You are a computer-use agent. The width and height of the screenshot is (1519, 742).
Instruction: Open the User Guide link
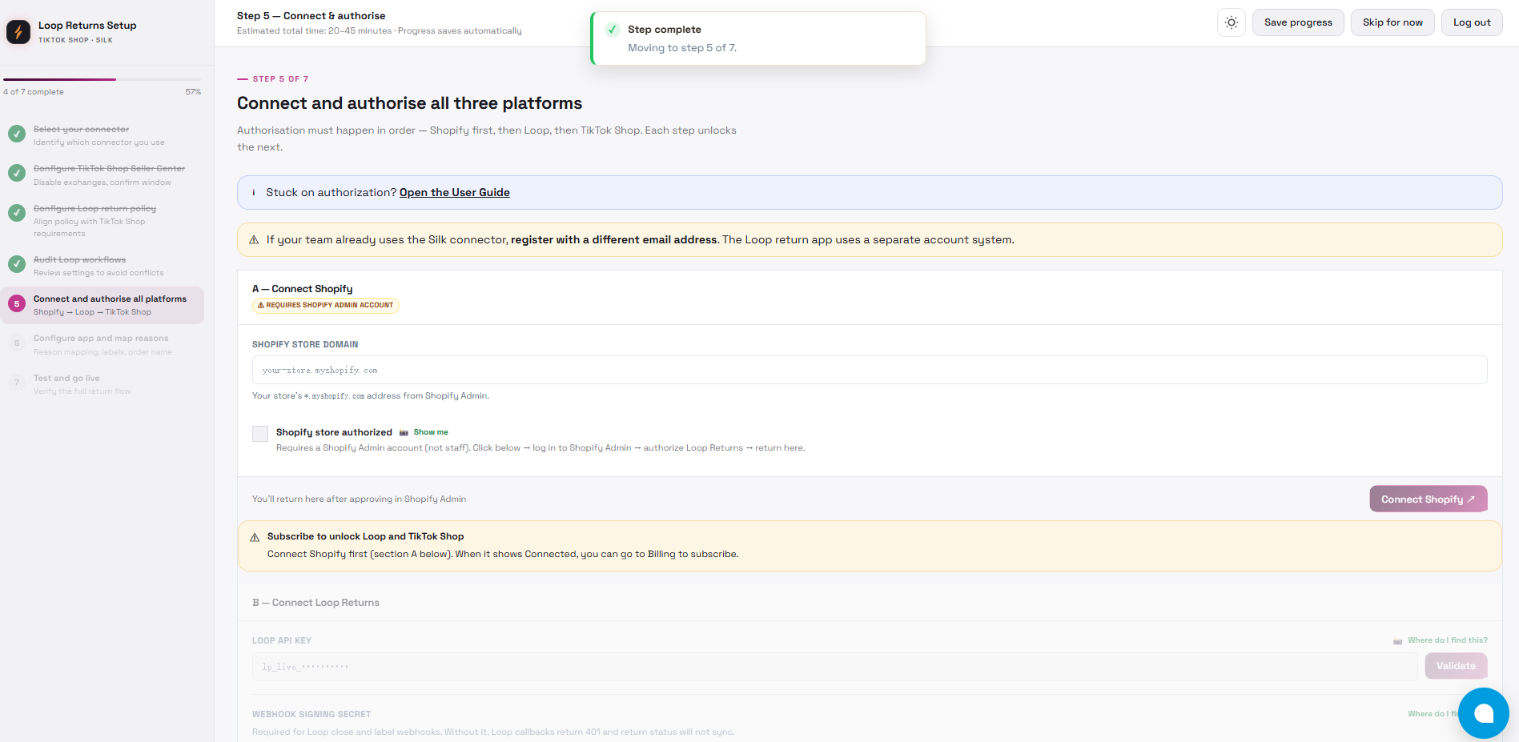pyautogui.click(x=455, y=193)
